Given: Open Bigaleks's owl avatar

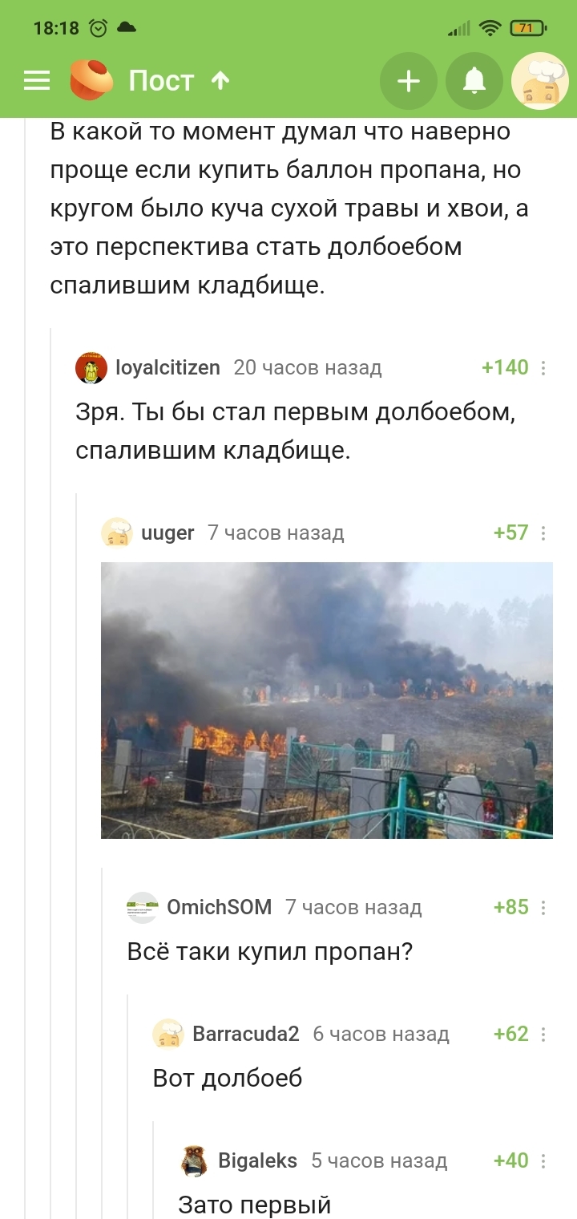Looking at the screenshot, I should pyautogui.click(x=194, y=1160).
